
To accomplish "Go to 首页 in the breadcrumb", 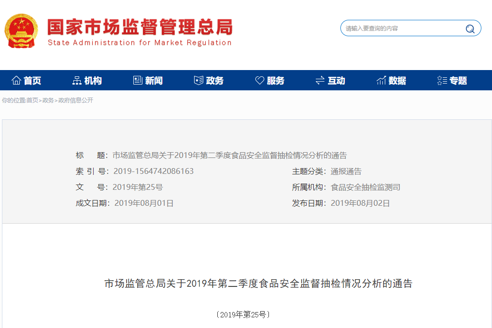I will (32, 100).
